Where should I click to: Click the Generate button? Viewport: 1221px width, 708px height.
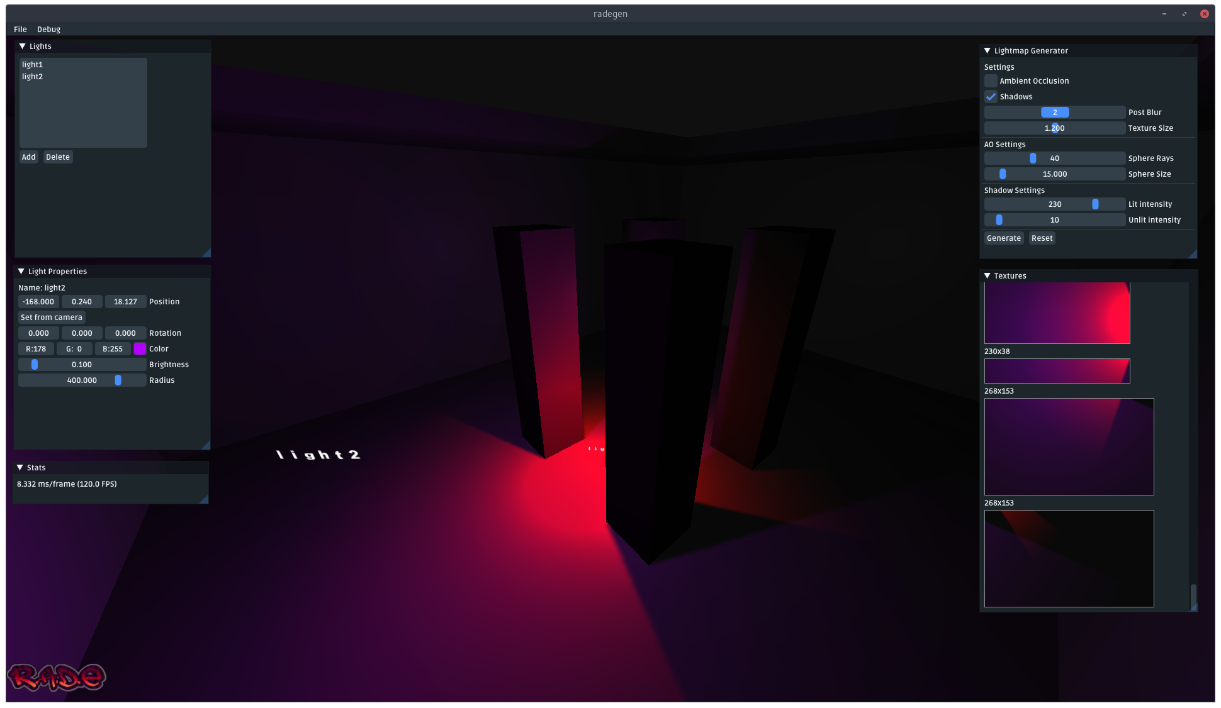click(x=1003, y=238)
